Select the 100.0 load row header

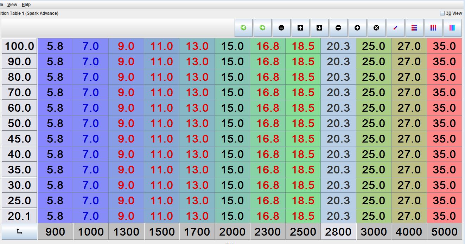[x=19, y=46]
